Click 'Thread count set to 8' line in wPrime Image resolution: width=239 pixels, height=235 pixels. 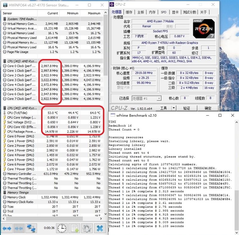click(x=129, y=160)
